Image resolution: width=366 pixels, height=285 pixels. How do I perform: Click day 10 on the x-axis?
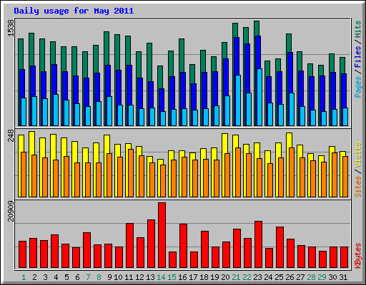[x=118, y=277]
